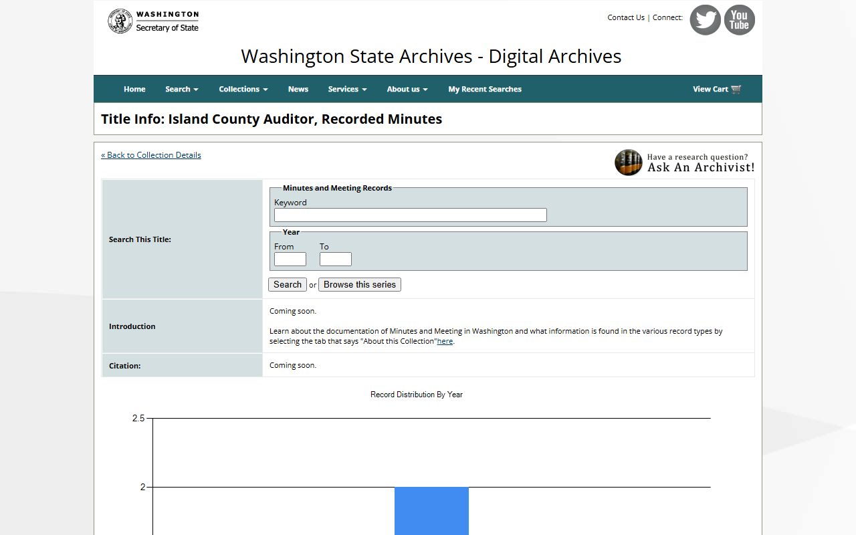856x535 pixels.
Task: Follow Back to Collection Details link
Action: [151, 155]
